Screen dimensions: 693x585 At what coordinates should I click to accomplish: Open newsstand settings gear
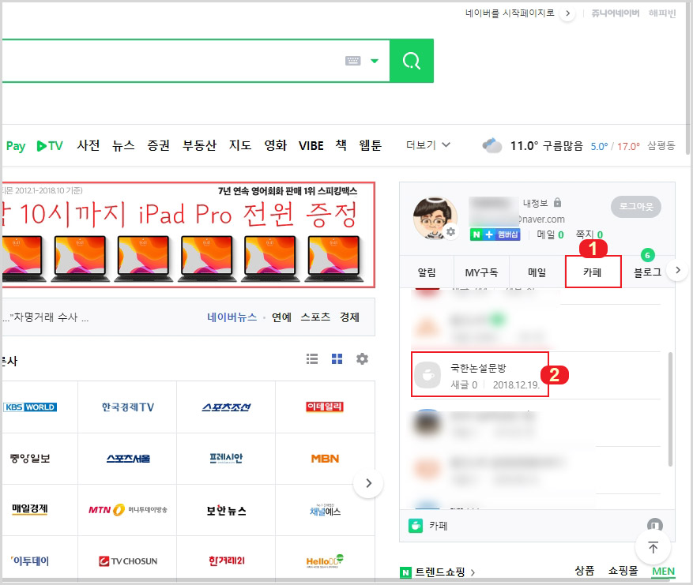point(363,359)
